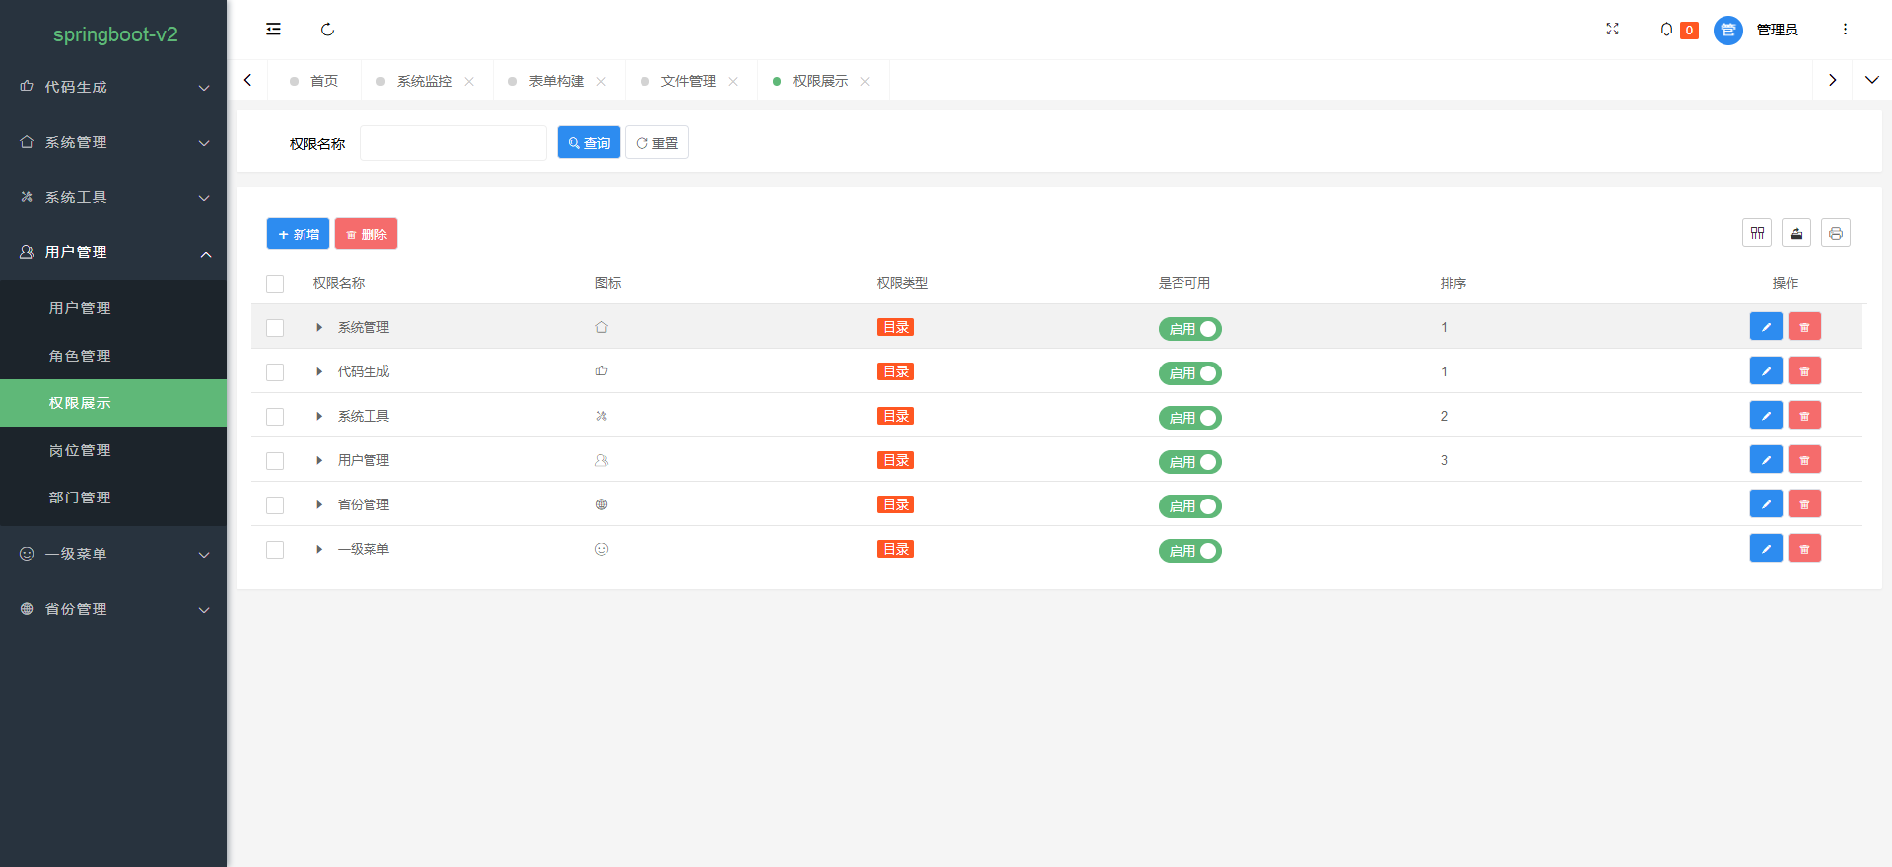The width and height of the screenshot is (1892, 867).
Task: Close the 权限展示 tab
Action: (x=865, y=81)
